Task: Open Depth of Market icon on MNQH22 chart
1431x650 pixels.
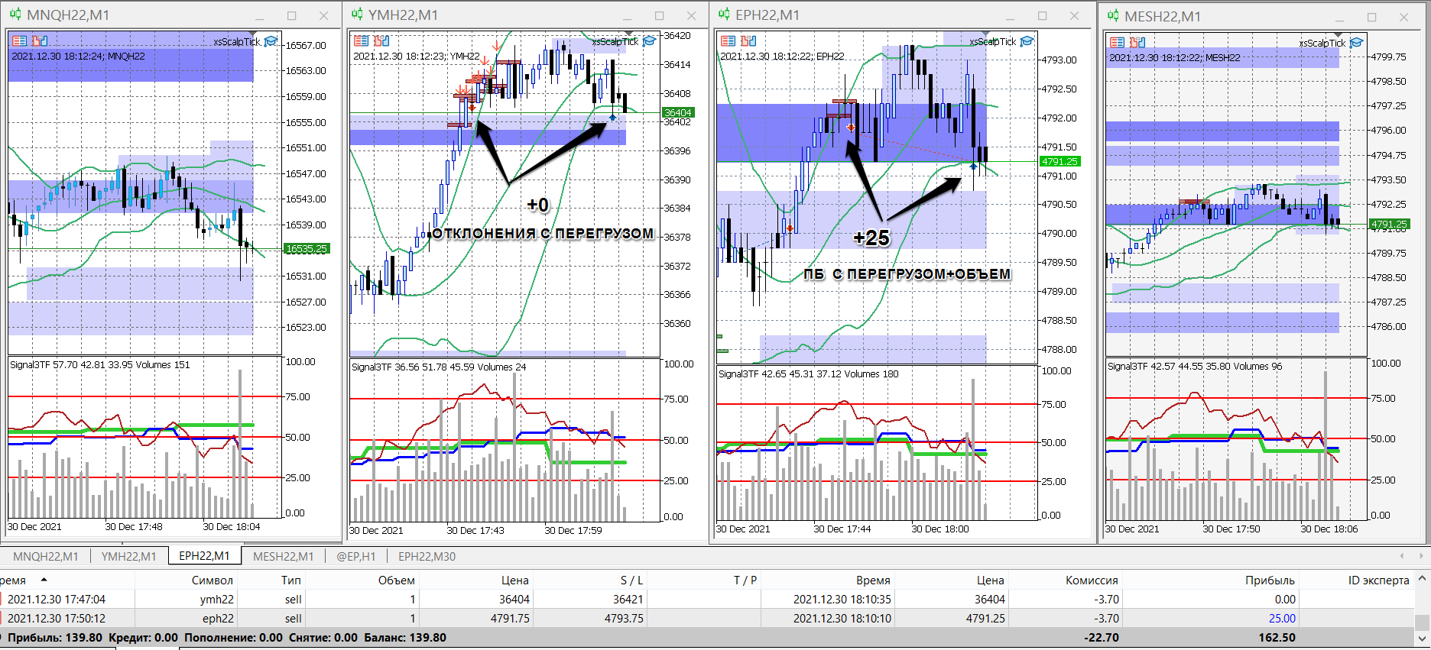Action: 40,41
